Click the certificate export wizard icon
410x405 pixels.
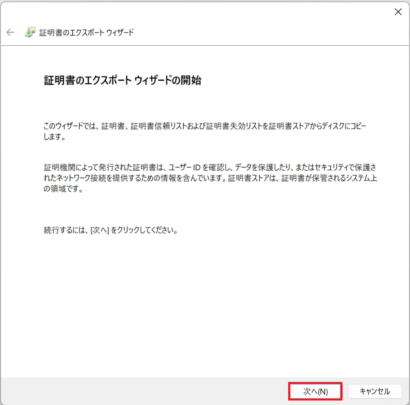[30, 32]
